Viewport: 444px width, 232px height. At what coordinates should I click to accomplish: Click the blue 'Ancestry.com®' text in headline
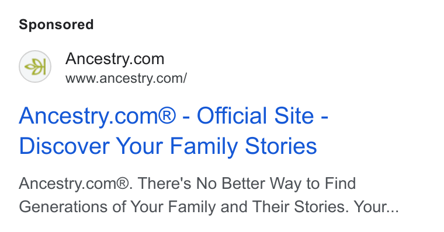pos(98,115)
